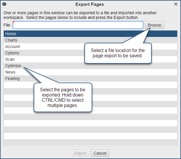
Task: Click the cube application icon in title bar
Action: click(x=4, y=4)
